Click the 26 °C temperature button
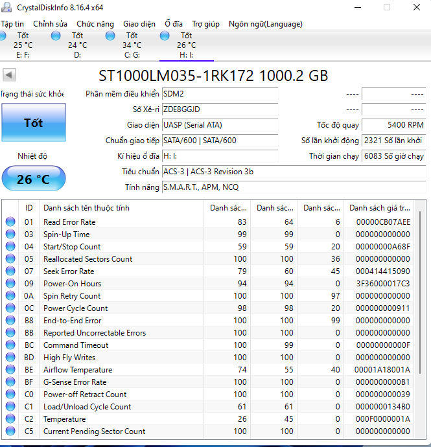The image size is (431, 447). tap(34, 178)
